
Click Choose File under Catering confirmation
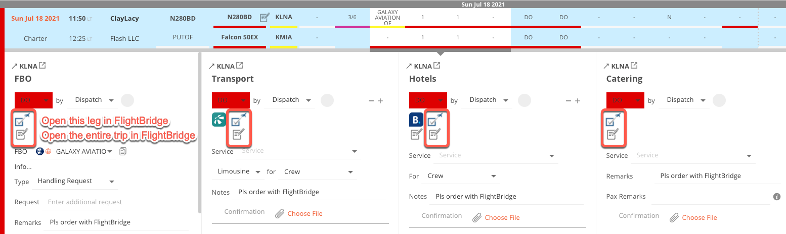point(700,217)
